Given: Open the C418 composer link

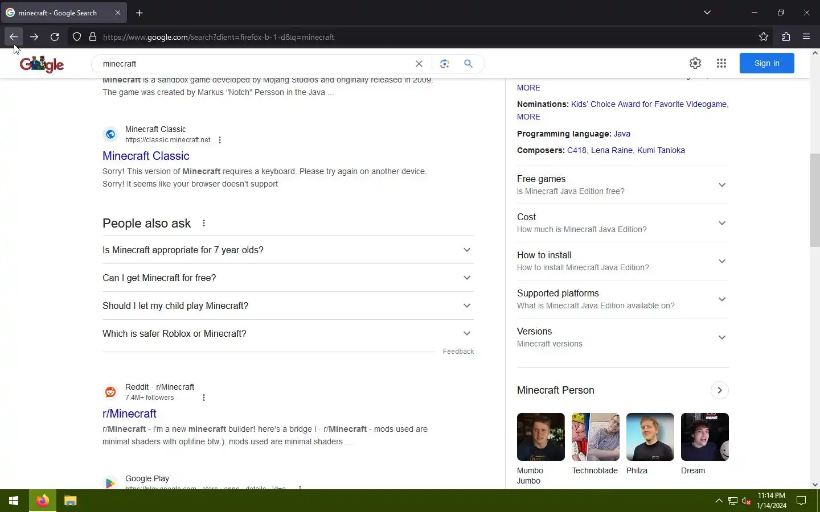Looking at the screenshot, I should point(577,150).
